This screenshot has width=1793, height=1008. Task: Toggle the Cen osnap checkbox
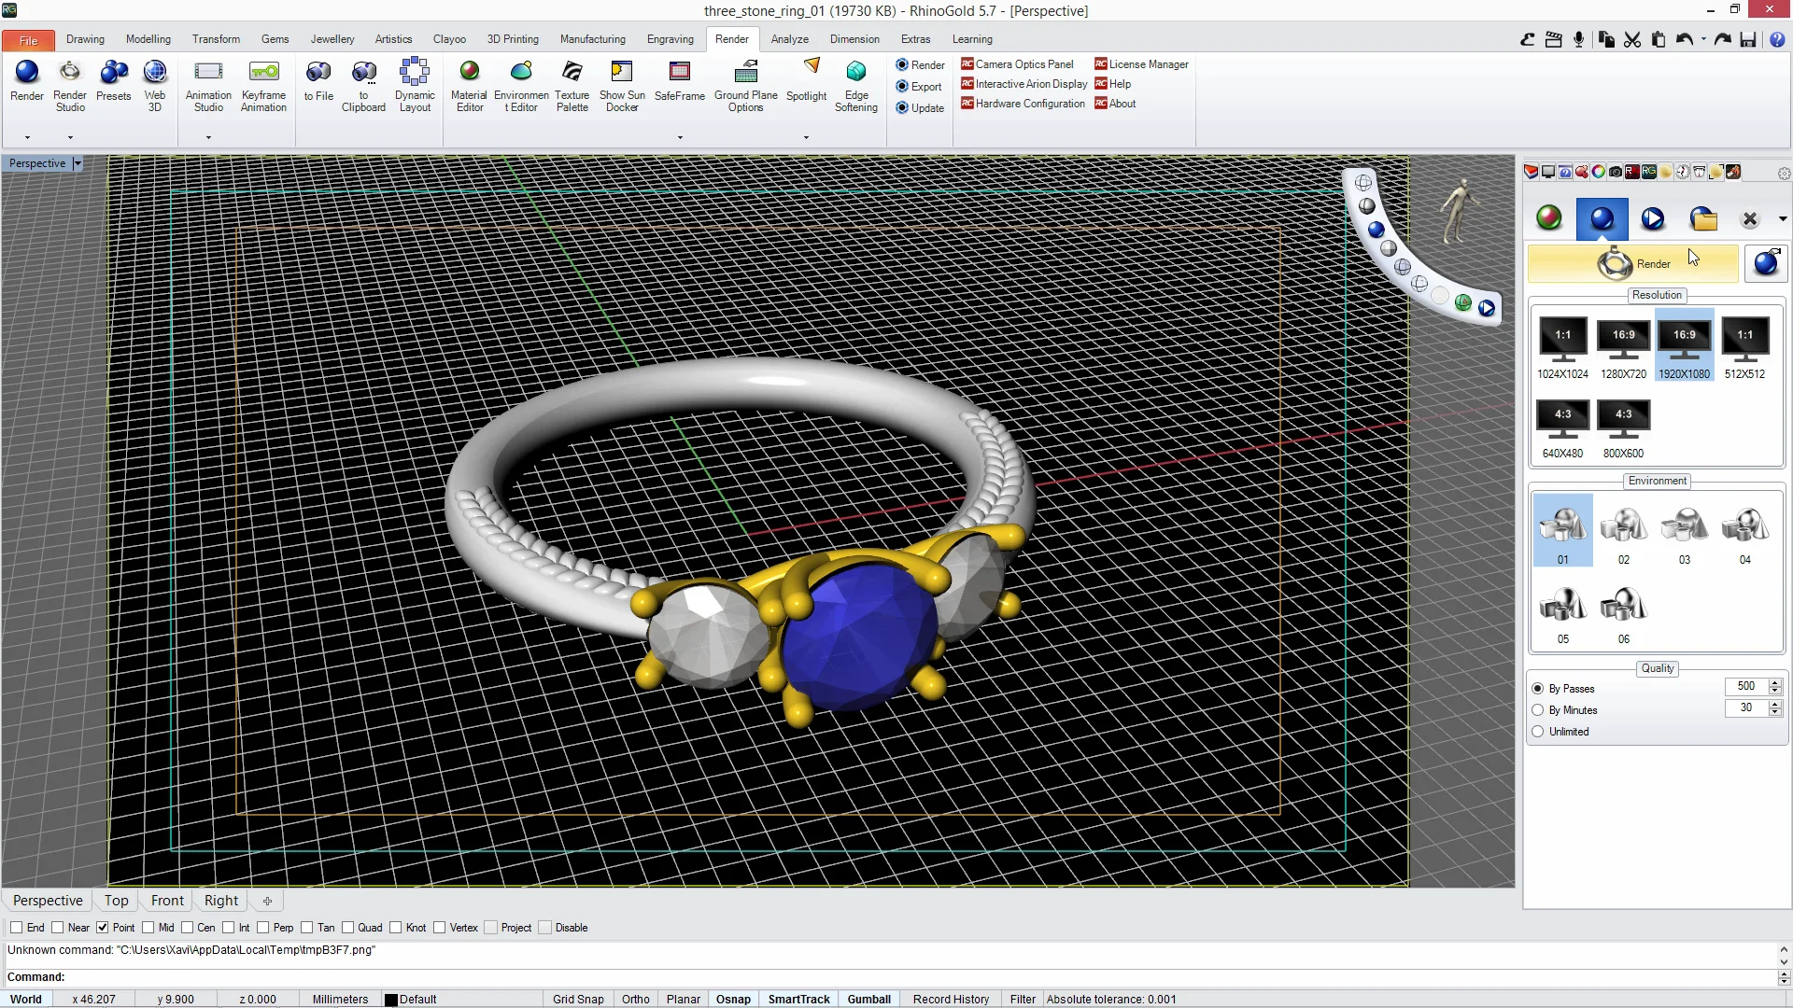(188, 928)
